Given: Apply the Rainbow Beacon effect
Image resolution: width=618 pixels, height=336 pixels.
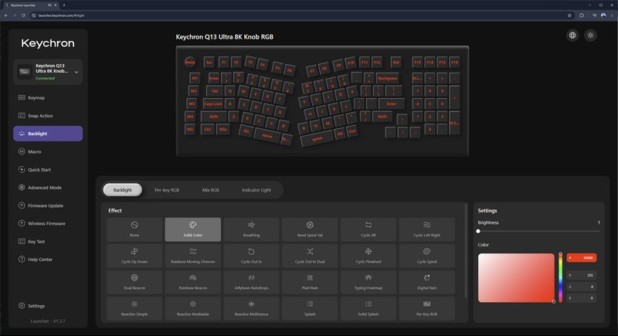Looking at the screenshot, I should [192, 282].
